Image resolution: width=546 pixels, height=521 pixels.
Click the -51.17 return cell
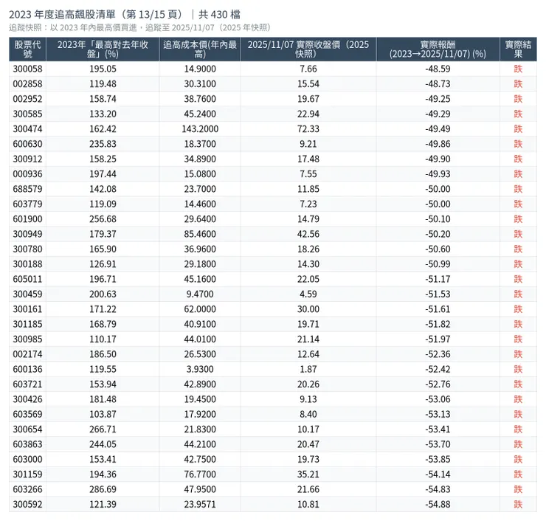click(x=438, y=279)
